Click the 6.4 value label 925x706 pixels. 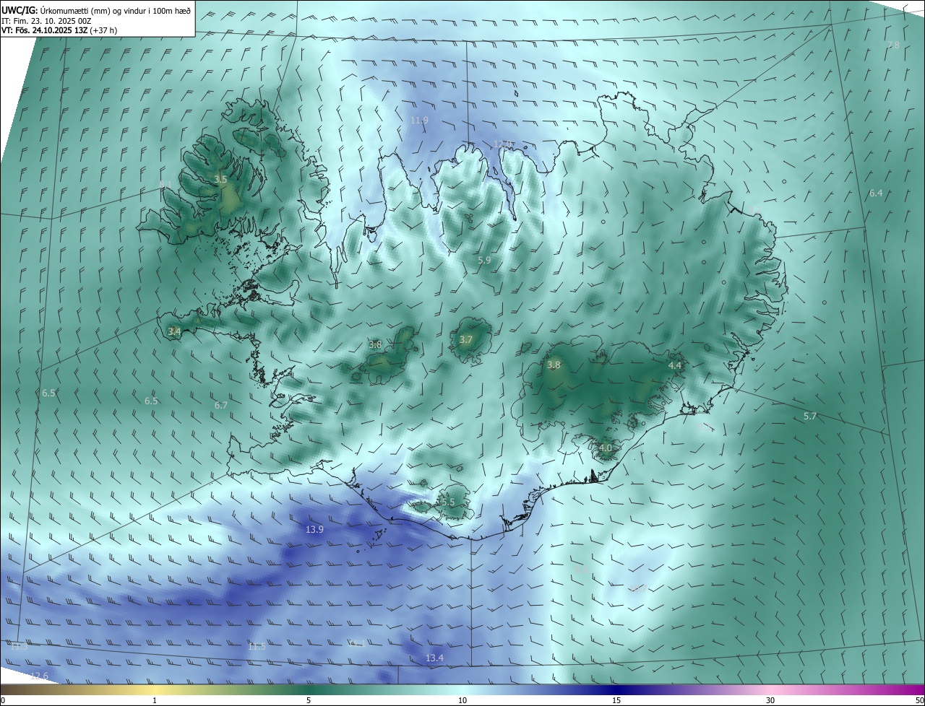[876, 193]
